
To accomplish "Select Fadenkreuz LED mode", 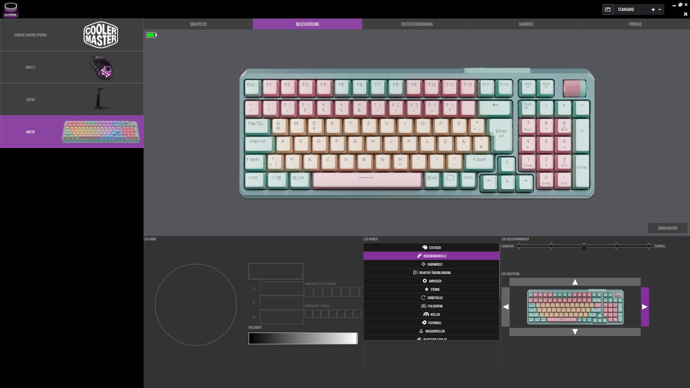I will pyautogui.click(x=431, y=264).
